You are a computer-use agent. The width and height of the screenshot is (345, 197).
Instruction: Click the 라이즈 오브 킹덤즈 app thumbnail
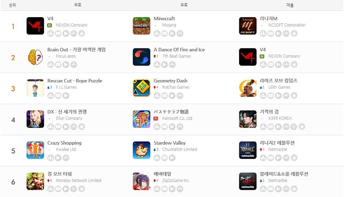pos(248,88)
